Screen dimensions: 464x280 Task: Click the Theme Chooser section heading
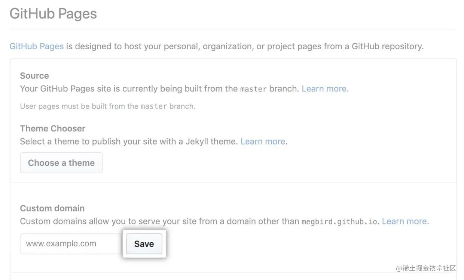click(x=53, y=128)
